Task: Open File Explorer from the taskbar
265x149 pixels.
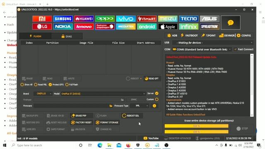Action: tap(109, 145)
